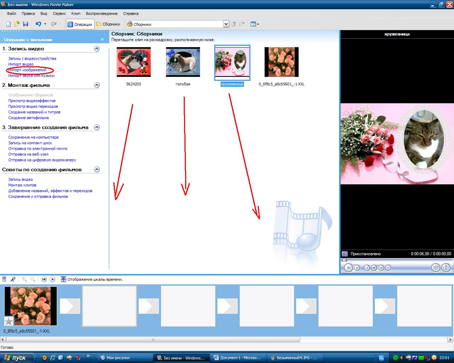Click the monitor seek bar handle
This screenshot has width=454, height=363.
coord(344,260)
